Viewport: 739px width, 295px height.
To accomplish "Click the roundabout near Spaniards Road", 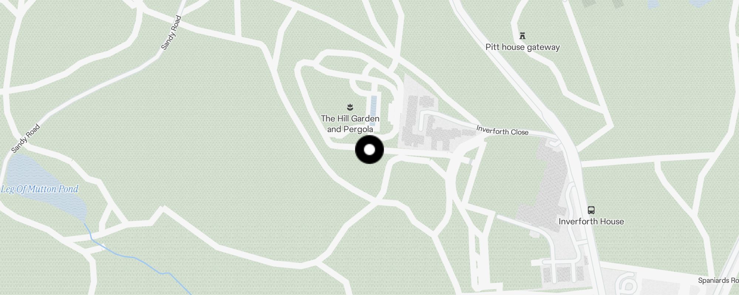I will coord(626,285).
